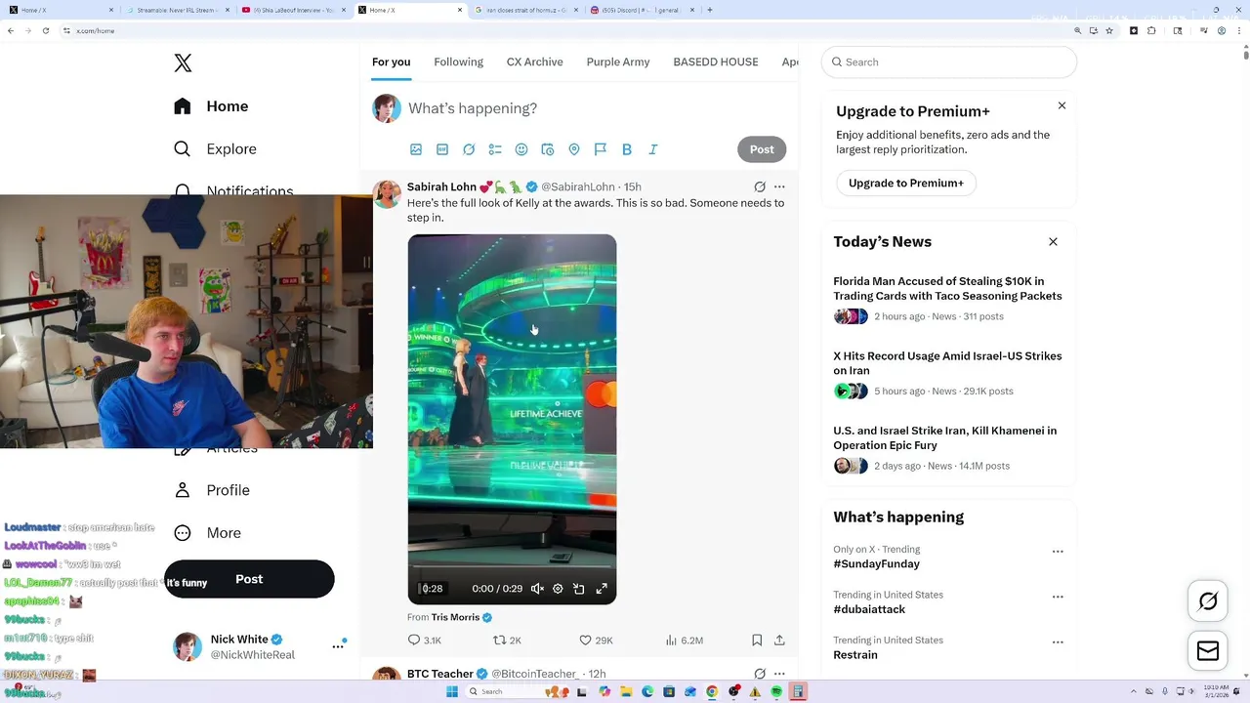Click the gray Post button in composer
The width and height of the screenshot is (1250, 703).
(762, 149)
